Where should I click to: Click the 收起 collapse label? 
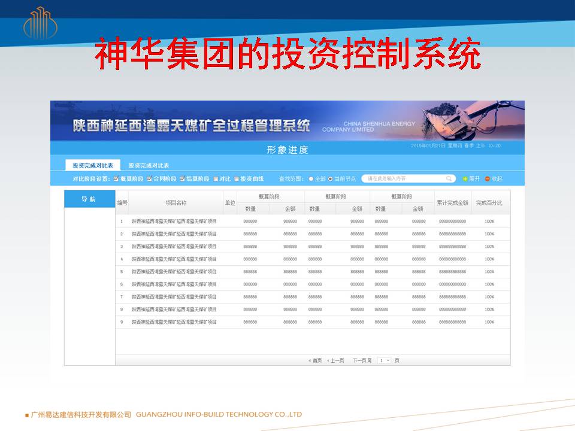[x=497, y=179]
